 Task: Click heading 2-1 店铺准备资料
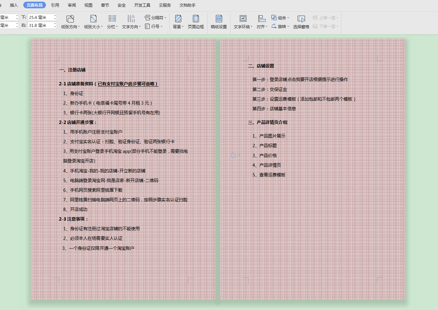pos(76,84)
